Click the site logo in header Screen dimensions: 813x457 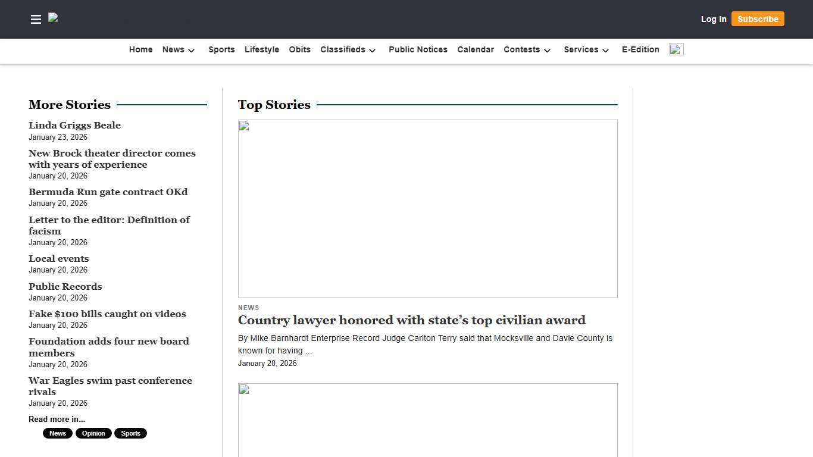coord(54,18)
